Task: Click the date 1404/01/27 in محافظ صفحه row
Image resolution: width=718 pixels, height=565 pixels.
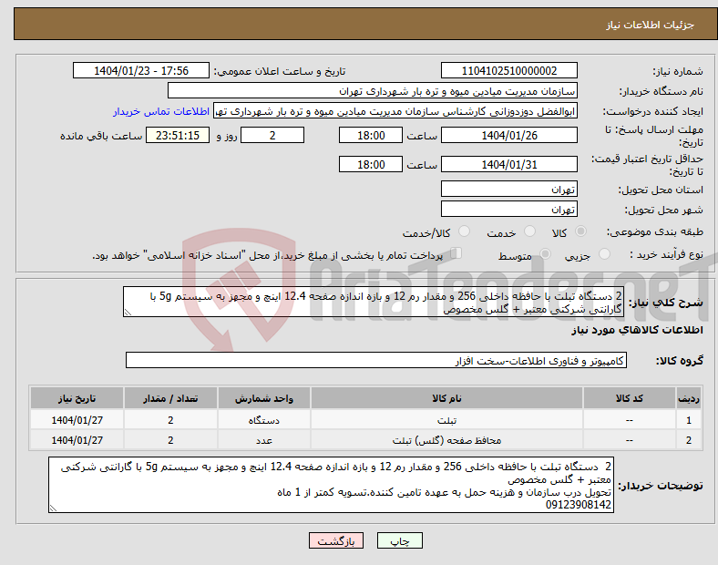Action: click(x=77, y=440)
